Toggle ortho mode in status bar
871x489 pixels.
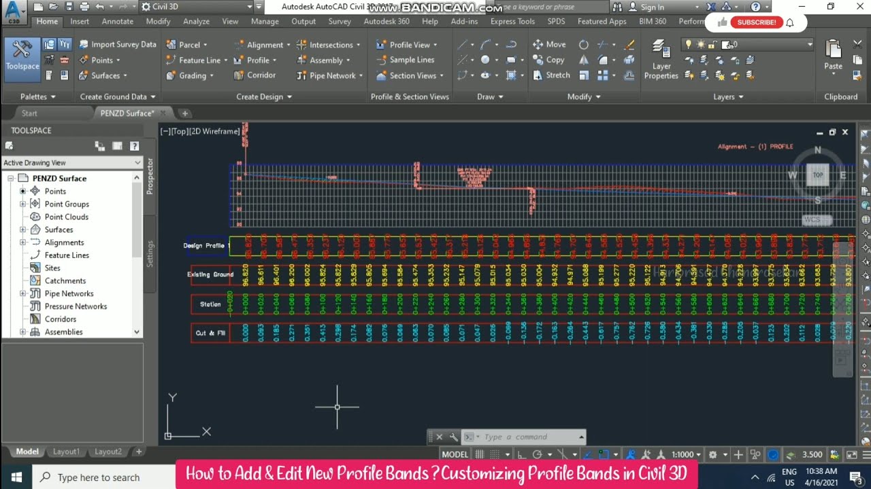point(523,454)
